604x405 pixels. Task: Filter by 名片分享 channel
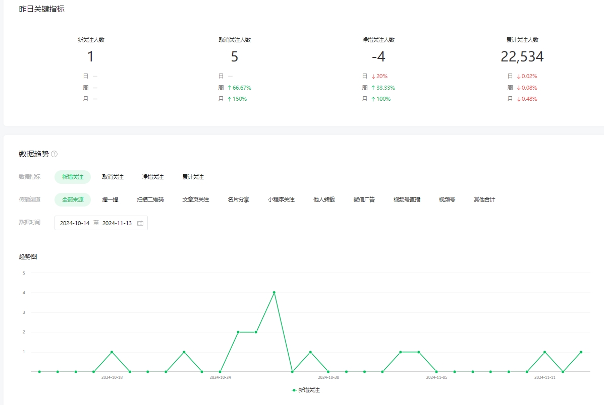(238, 199)
